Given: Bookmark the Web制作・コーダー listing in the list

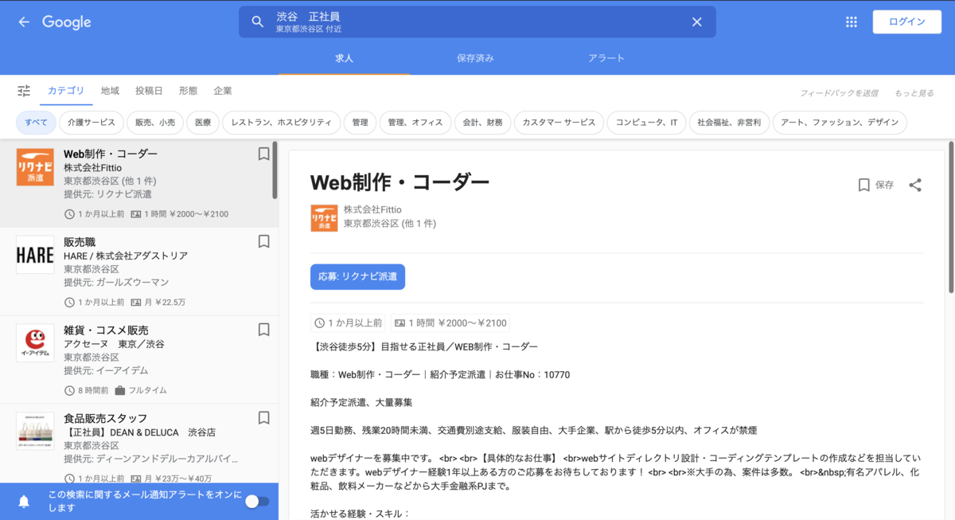Looking at the screenshot, I should point(263,154).
